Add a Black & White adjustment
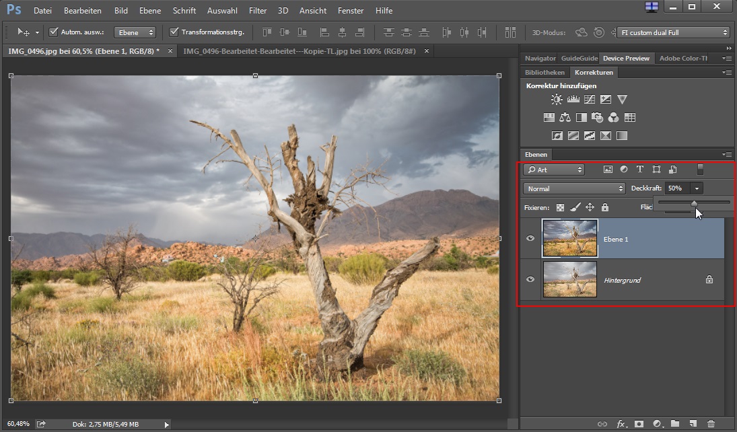The image size is (737, 432). tap(582, 118)
